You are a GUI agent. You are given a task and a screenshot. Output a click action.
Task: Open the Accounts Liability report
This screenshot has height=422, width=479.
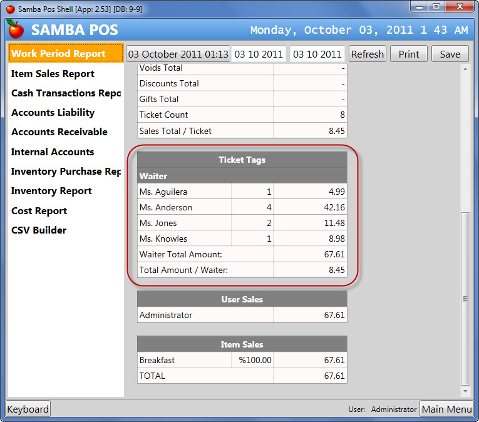coord(53,113)
